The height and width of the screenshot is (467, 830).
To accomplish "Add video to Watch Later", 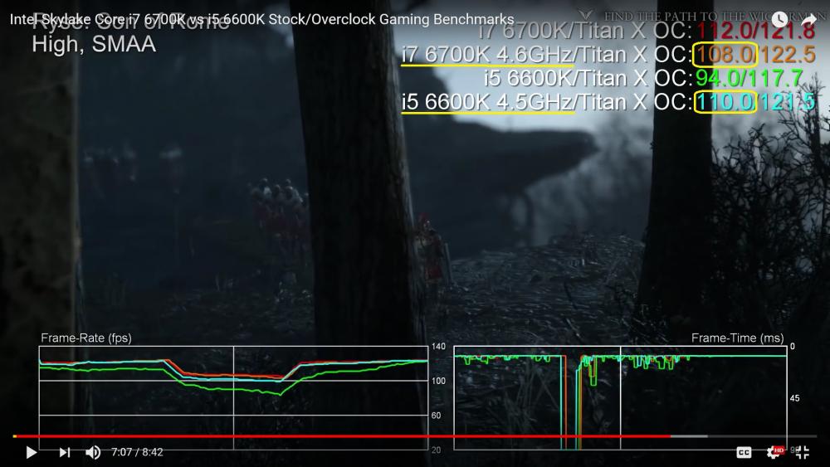I will pos(779,20).
